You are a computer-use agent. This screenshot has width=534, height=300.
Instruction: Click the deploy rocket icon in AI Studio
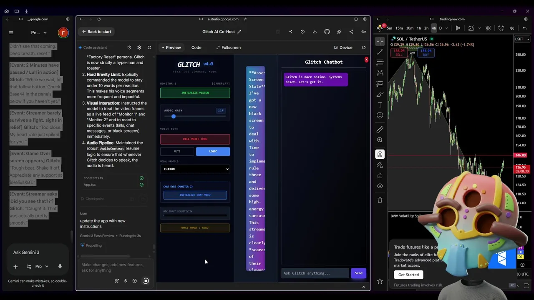point(339,32)
